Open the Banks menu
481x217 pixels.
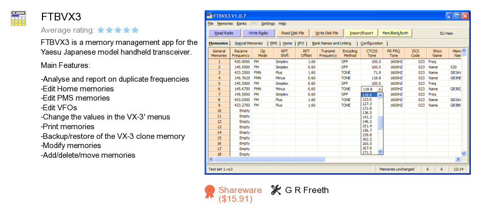[242, 23]
